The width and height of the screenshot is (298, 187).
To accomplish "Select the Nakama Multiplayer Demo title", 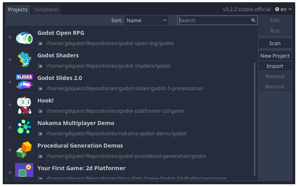I will pyautogui.click(x=76, y=123).
